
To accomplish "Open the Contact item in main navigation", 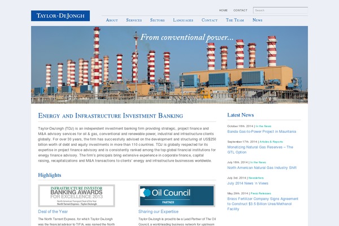I will [x=210, y=20].
